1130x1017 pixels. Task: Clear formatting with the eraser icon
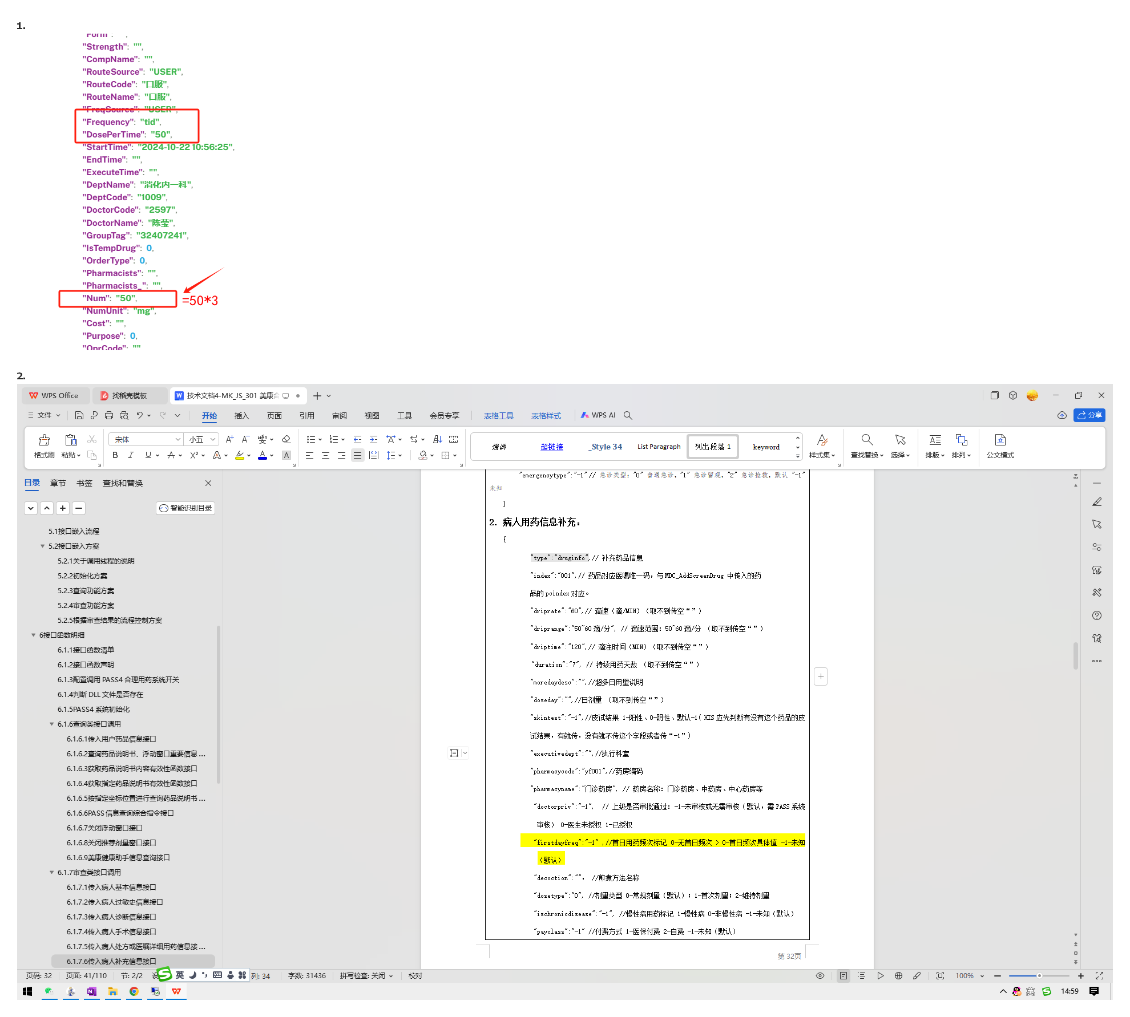point(286,439)
